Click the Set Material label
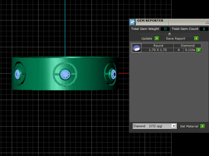209x156 pixels. point(189,126)
